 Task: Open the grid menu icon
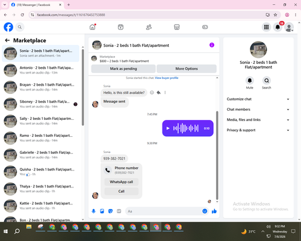click(x=266, y=27)
